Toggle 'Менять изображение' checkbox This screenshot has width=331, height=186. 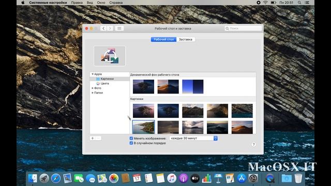tap(131, 138)
